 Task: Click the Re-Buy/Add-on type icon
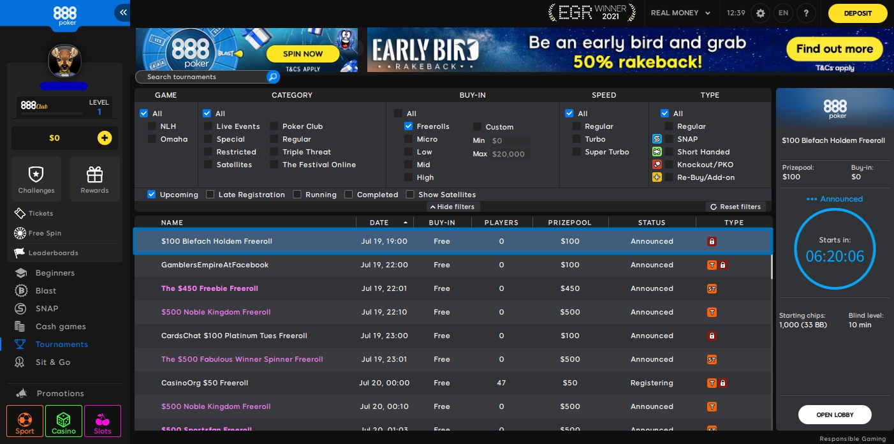click(657, 177)
